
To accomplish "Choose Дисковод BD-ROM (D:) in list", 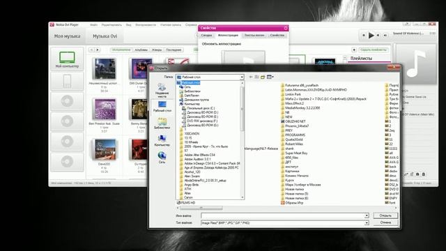I will (200, 112).
